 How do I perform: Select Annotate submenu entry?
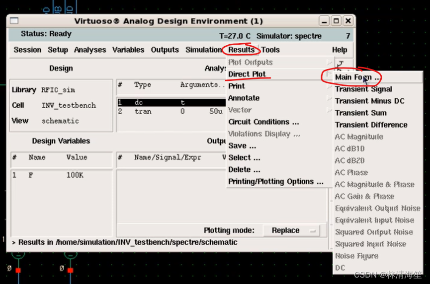tap(279, 98)
